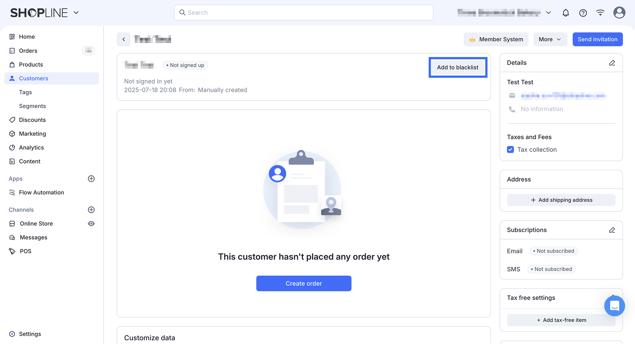Open the support chat bubble
The width and height of the screenshot is (635, 344).
click(614, 306)
